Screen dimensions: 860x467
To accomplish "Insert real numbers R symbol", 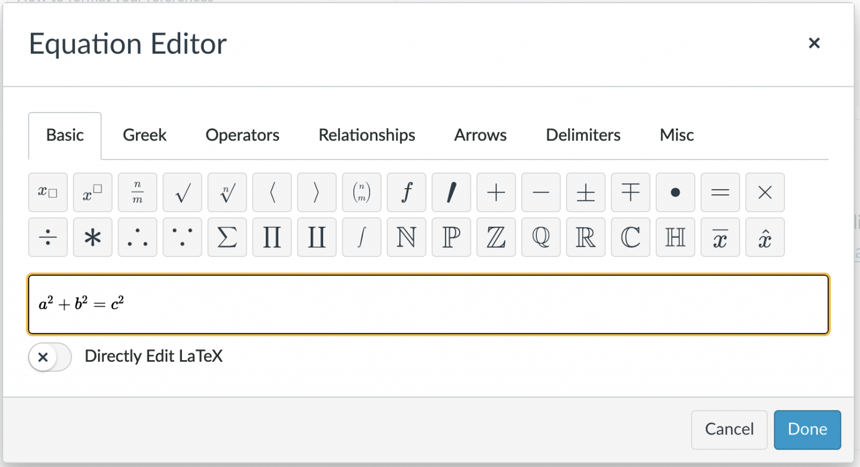I will [586, 237].
